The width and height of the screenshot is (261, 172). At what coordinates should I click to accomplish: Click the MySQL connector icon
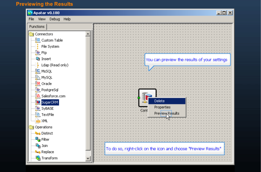tap(38, 77)
